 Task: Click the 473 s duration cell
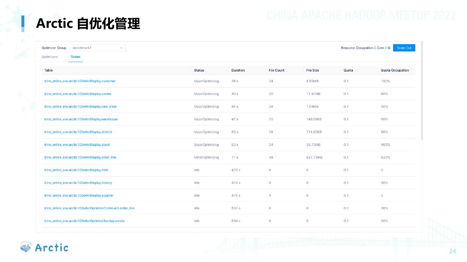click(236, 170)
